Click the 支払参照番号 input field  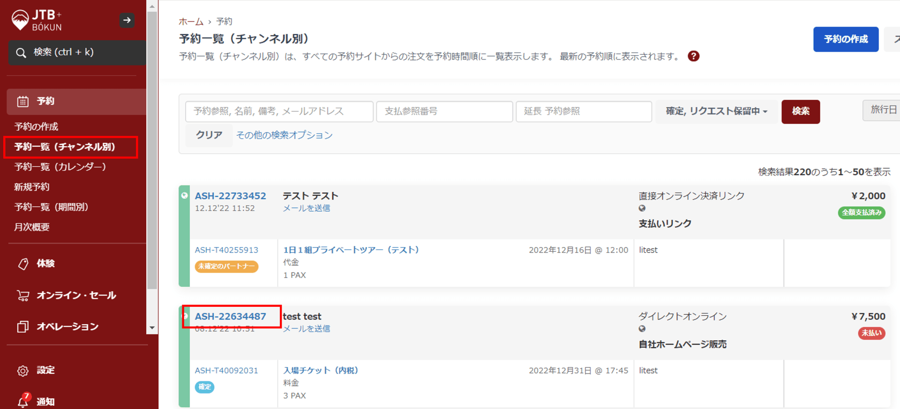point(444,112)
